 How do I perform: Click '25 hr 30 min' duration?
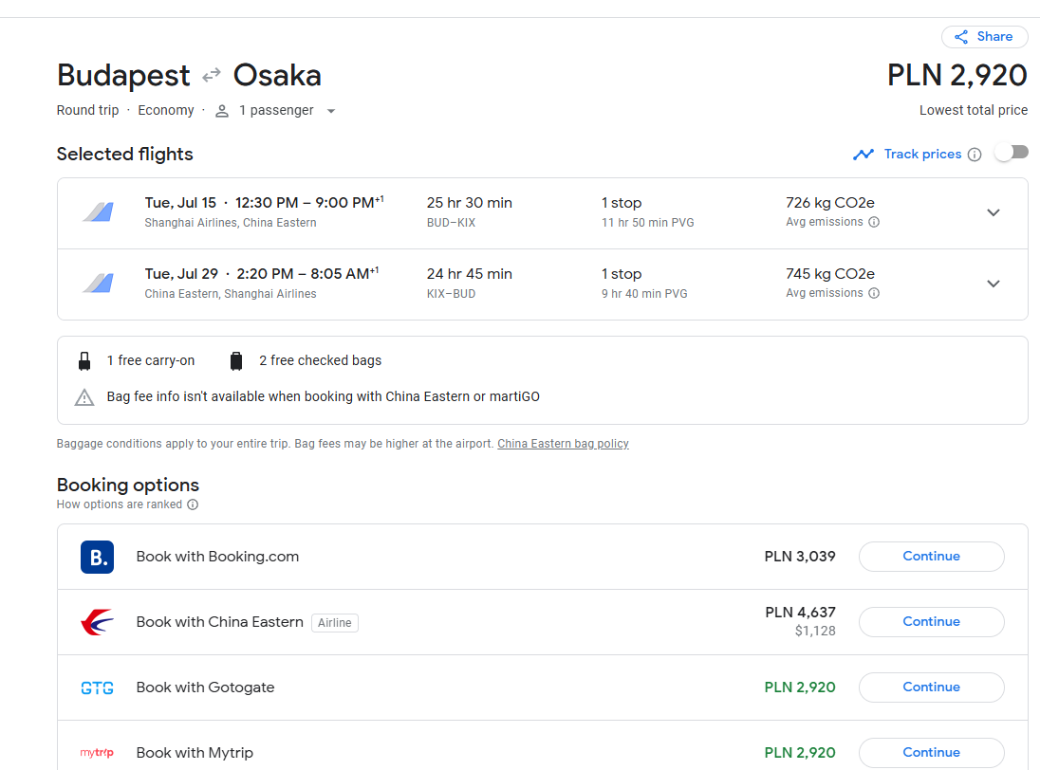470,203
